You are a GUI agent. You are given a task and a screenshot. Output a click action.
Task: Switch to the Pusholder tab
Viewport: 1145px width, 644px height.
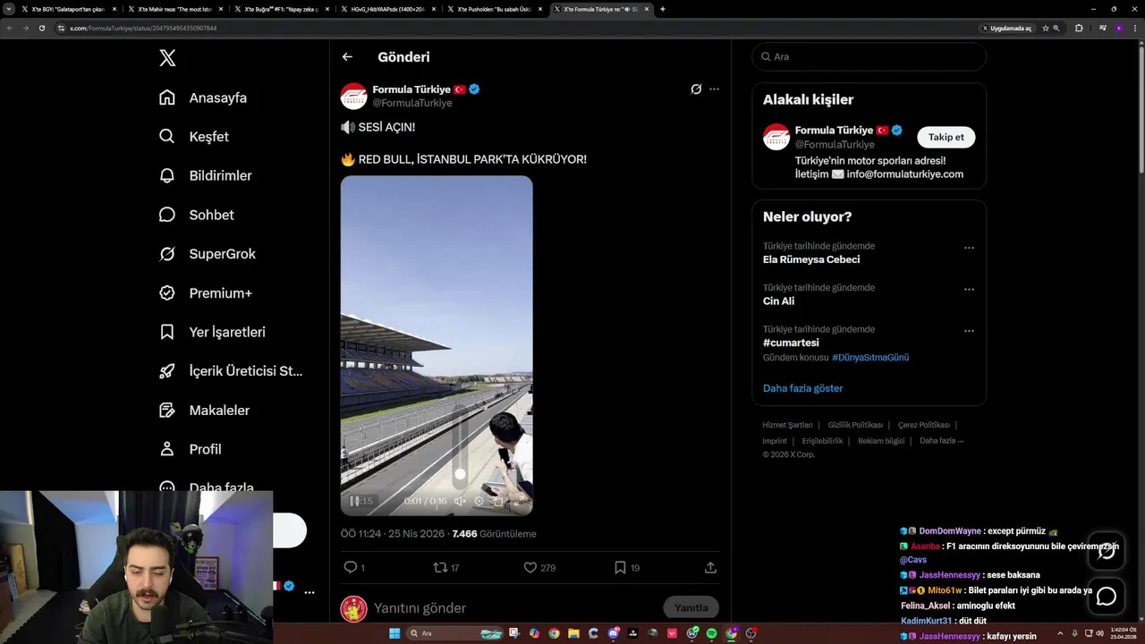[x=494, y=9]
